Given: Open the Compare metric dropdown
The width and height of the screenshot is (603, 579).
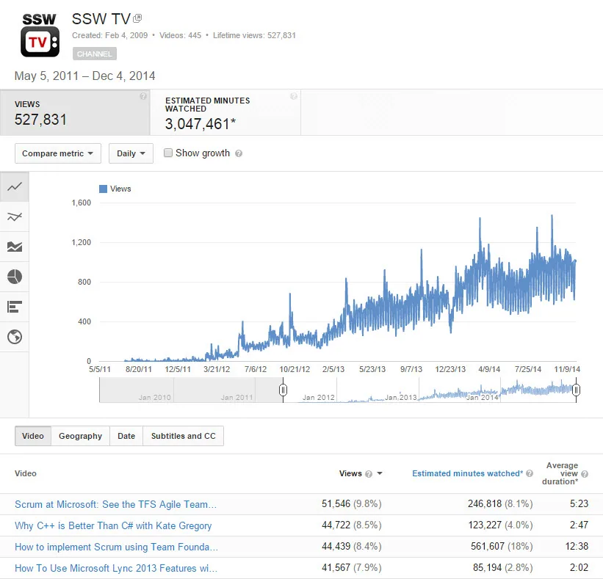Looking at the screenshot, I should 58,153.
